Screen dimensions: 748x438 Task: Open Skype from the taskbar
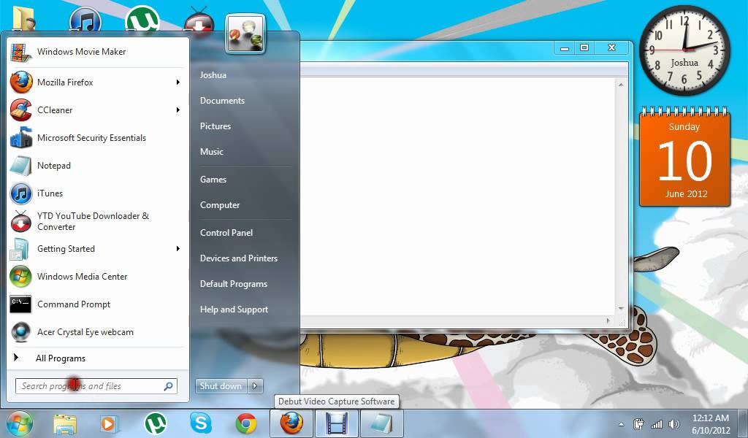pyautogui.click(x=200, y=423)
